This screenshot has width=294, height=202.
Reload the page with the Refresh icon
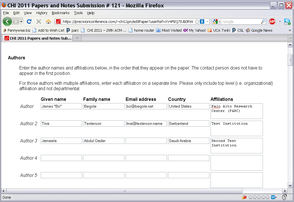pyautogui.click(x=29, y=21)
